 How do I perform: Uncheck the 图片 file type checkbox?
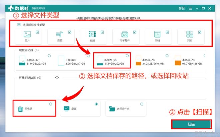point(37,32)
